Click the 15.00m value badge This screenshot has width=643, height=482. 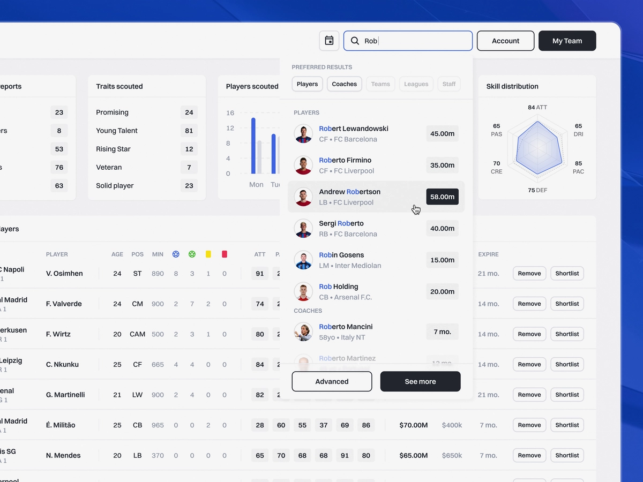click(x=443, y=260)
